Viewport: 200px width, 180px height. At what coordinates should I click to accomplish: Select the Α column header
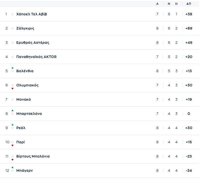pos(157,4)
